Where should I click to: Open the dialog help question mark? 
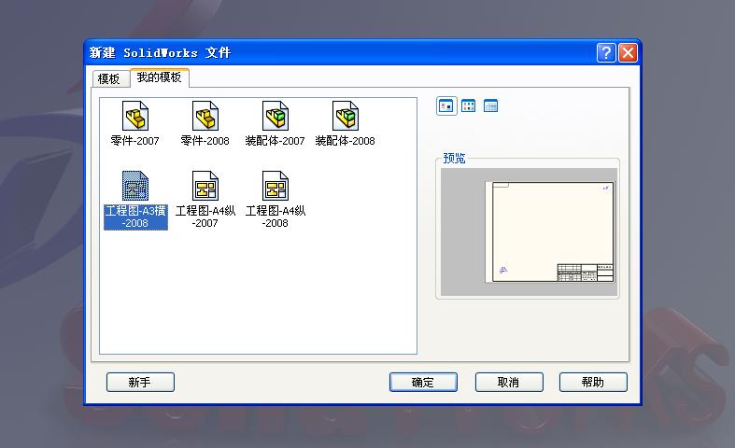[606, 52]
